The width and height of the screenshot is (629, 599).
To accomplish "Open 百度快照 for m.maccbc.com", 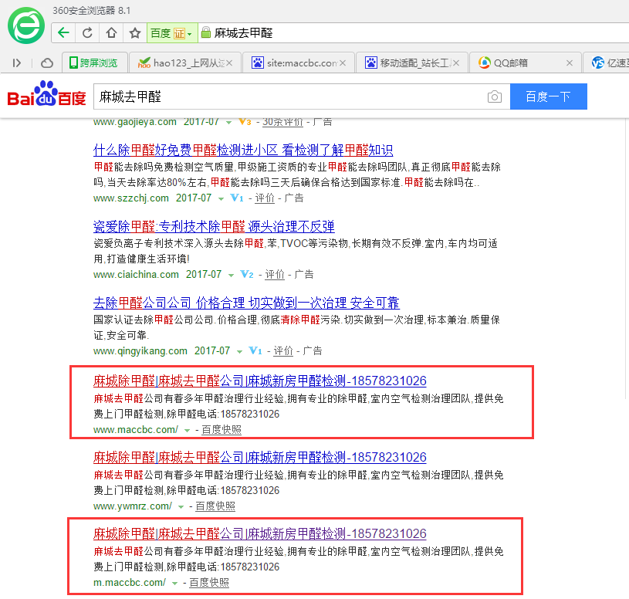I will [209, 583].
